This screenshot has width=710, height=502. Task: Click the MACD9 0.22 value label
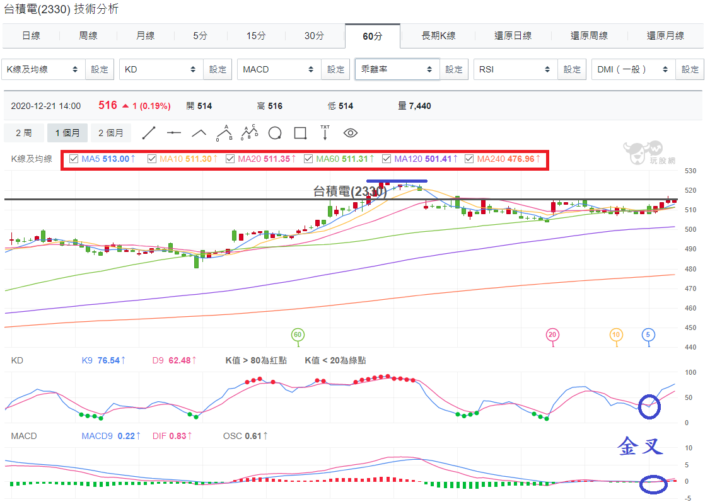tap(111, 436)
